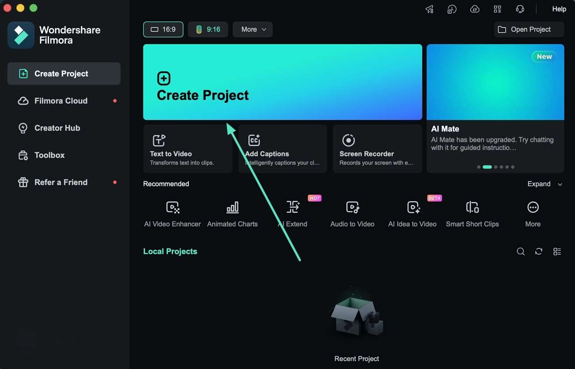
Task: Open Animated Charts
Action: pyautogui.click(x=233, y=214)
